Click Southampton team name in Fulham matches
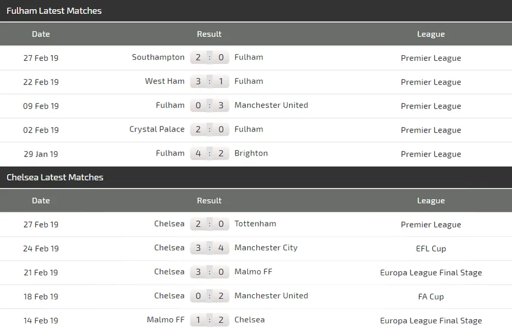 pyautogui.click(x=158, y=57)
